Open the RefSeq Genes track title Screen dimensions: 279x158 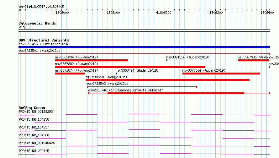(32, 108)
